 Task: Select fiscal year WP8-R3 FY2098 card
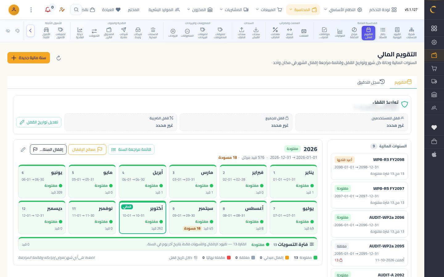coord(369,166)
